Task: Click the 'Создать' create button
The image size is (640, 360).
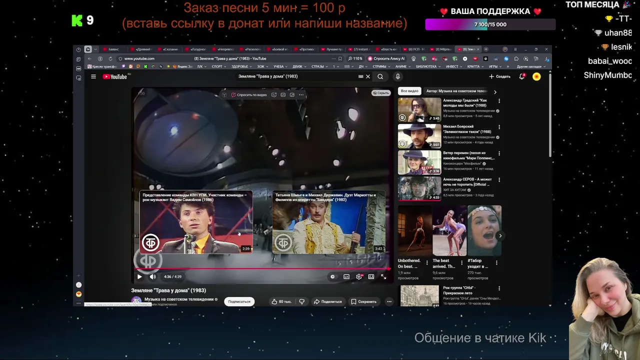Action: [499, 76]
